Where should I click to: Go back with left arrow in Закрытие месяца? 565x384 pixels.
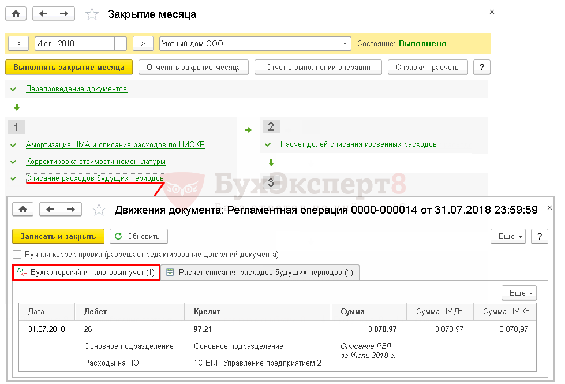tap(43, 14)
